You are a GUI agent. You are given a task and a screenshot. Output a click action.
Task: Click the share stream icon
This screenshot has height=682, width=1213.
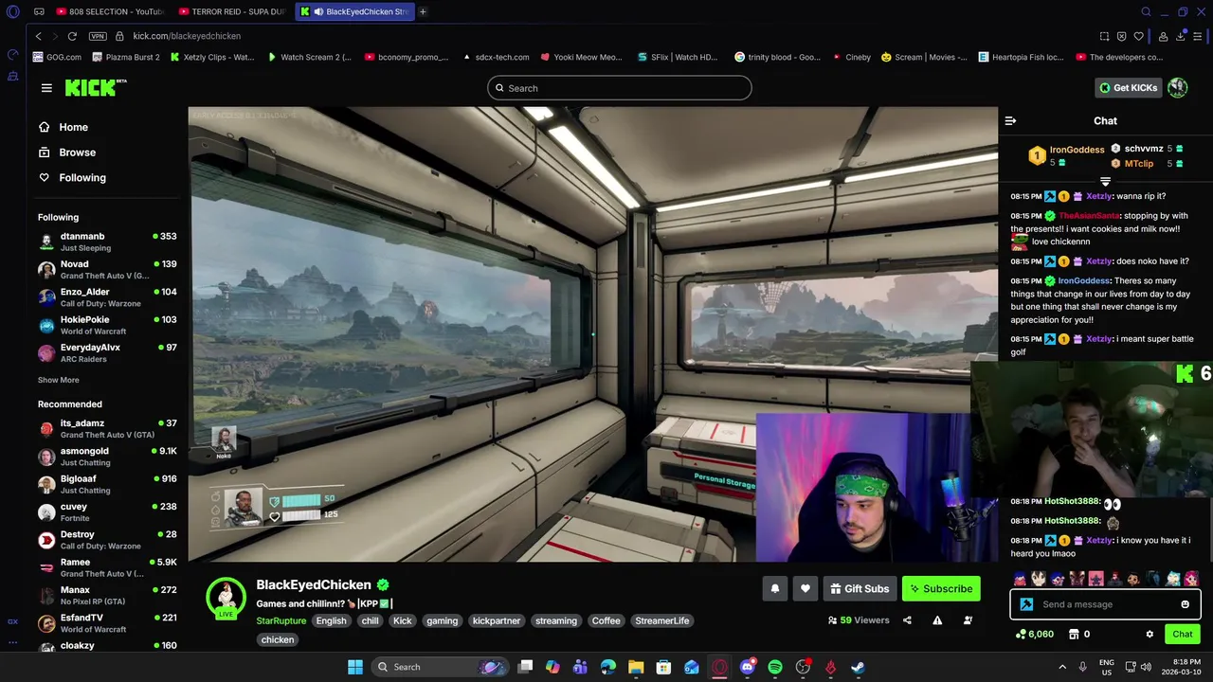907,620
